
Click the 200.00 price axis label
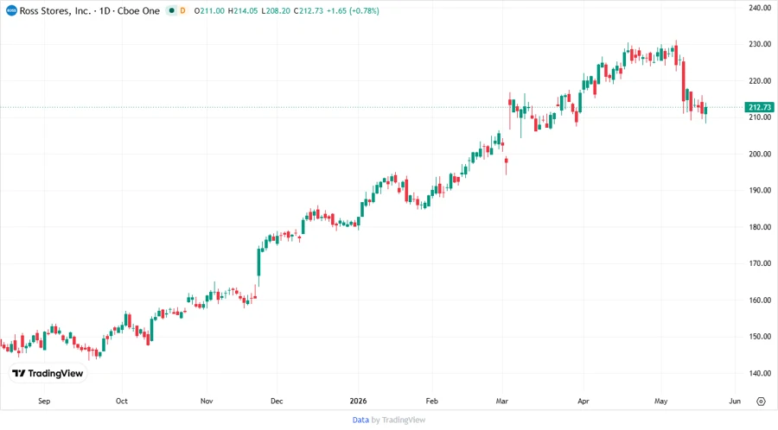[x=760, y=154]
